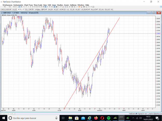Toggle the crosshair cursor tool
162x121 pixels.
(x=54, y=7)
